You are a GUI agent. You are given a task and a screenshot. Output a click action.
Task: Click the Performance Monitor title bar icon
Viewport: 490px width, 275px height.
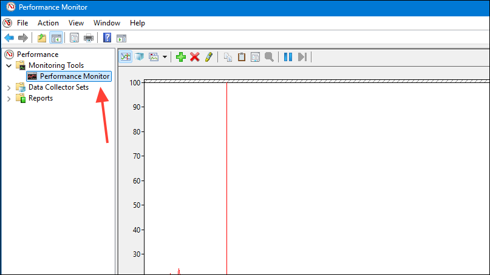point(10,7)
